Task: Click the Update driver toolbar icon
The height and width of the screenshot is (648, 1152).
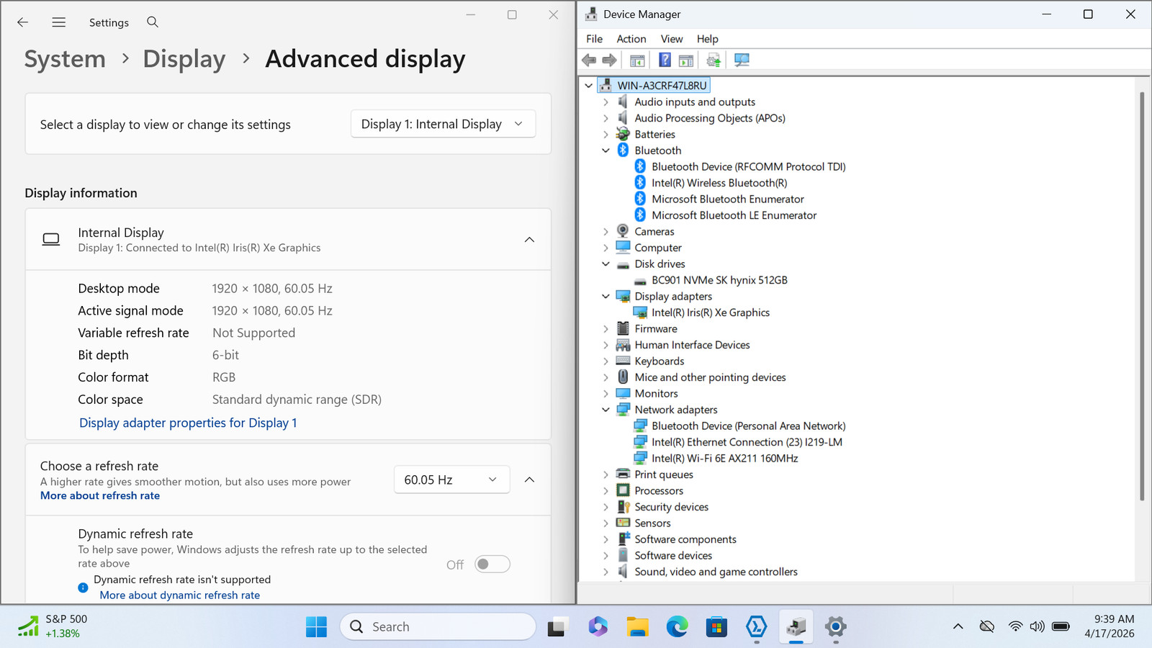Action: 713,60
